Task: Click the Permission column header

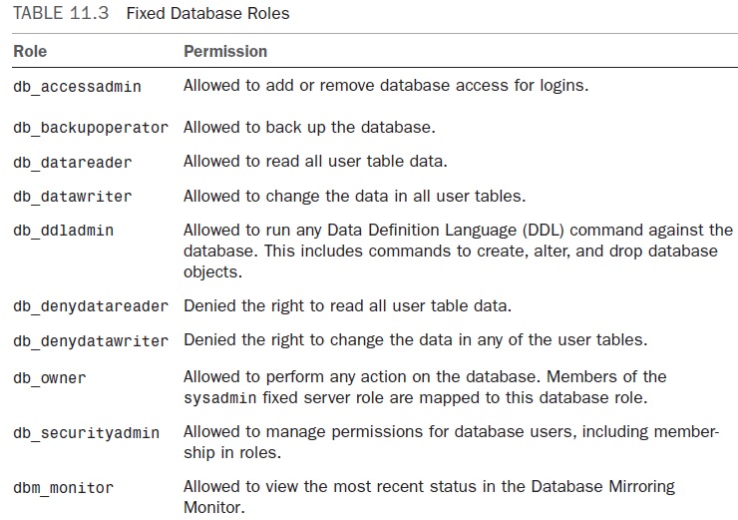Action: click(x=225, y=51)
